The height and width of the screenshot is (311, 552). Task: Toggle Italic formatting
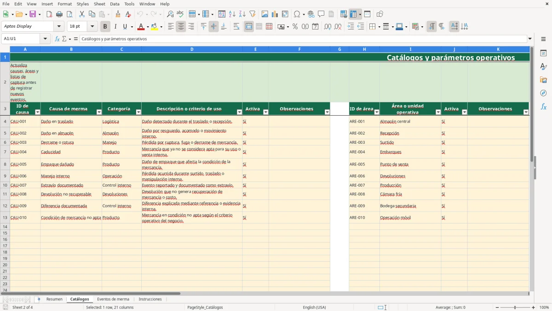115,27
